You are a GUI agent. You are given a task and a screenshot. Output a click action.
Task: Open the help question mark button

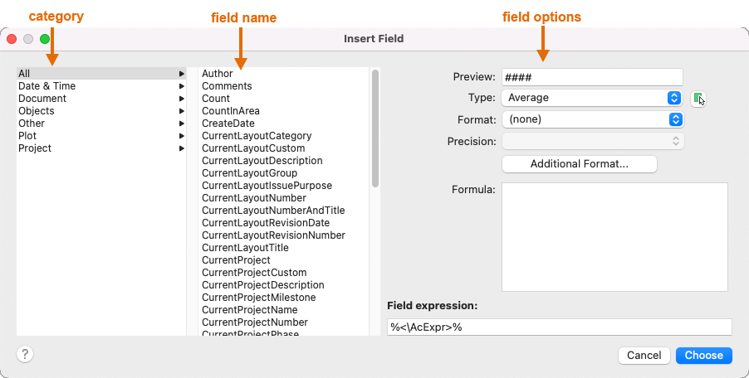pos(25,355)
